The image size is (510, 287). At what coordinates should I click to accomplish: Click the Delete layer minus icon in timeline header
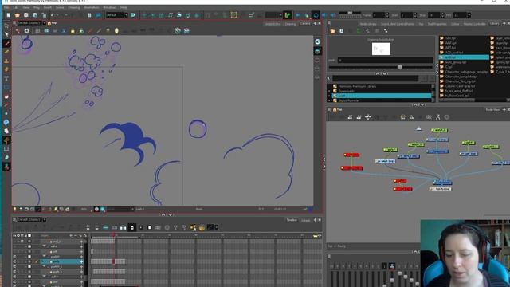[76, 235]
